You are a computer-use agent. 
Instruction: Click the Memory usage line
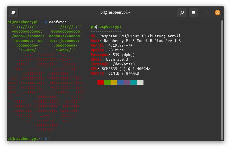point(115,73)
